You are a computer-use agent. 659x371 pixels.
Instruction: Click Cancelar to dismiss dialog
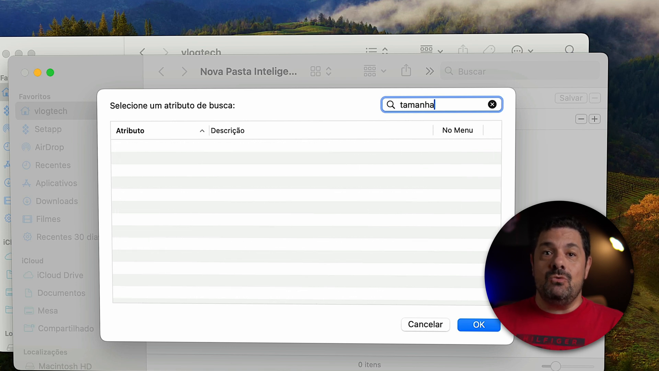click(425, 324)
